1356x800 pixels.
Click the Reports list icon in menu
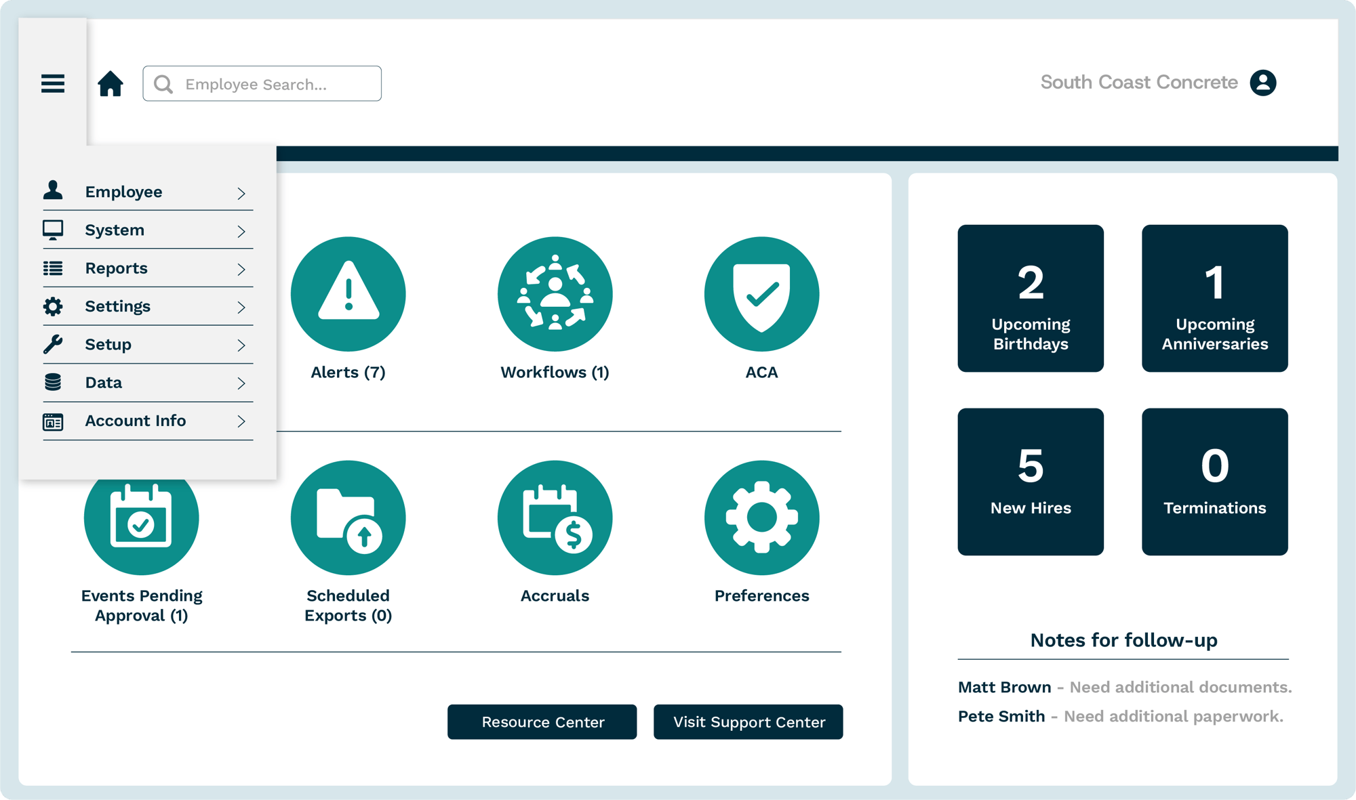pos(53,268)
